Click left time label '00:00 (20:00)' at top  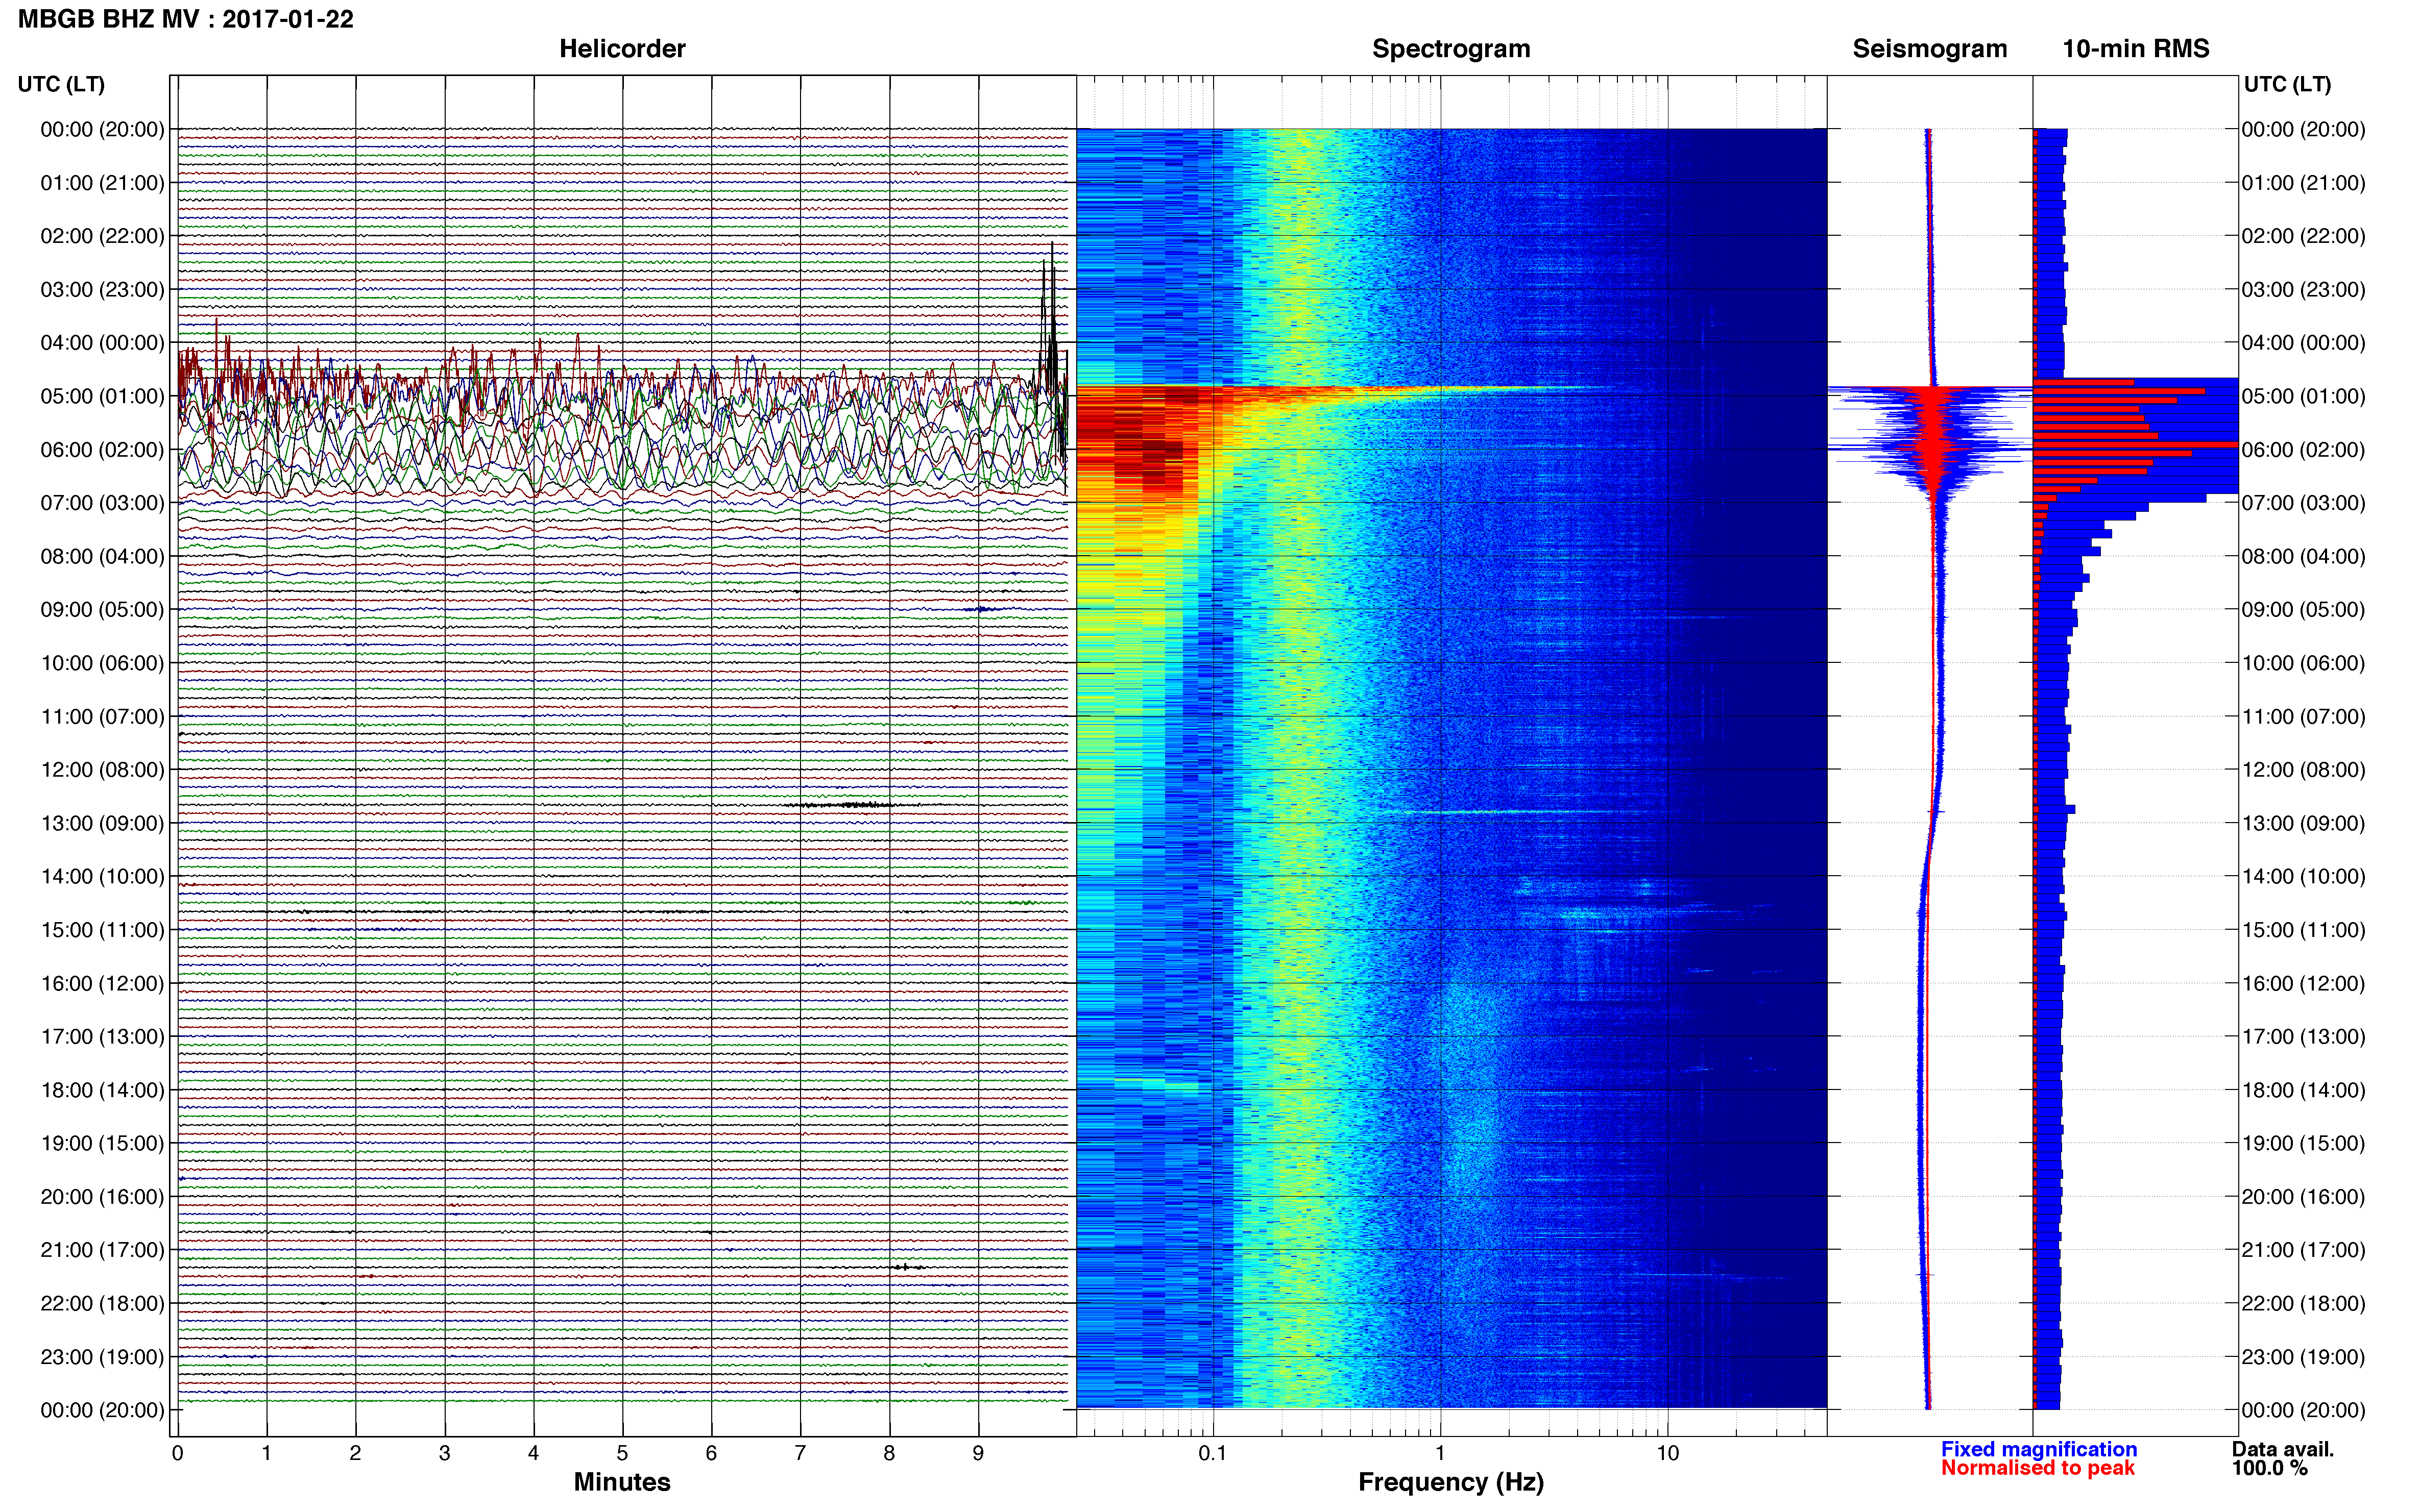102,129
